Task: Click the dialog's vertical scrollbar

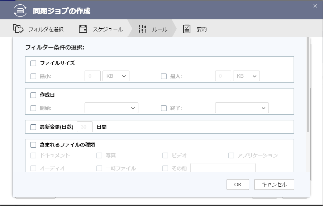Action: pos(308,86)
